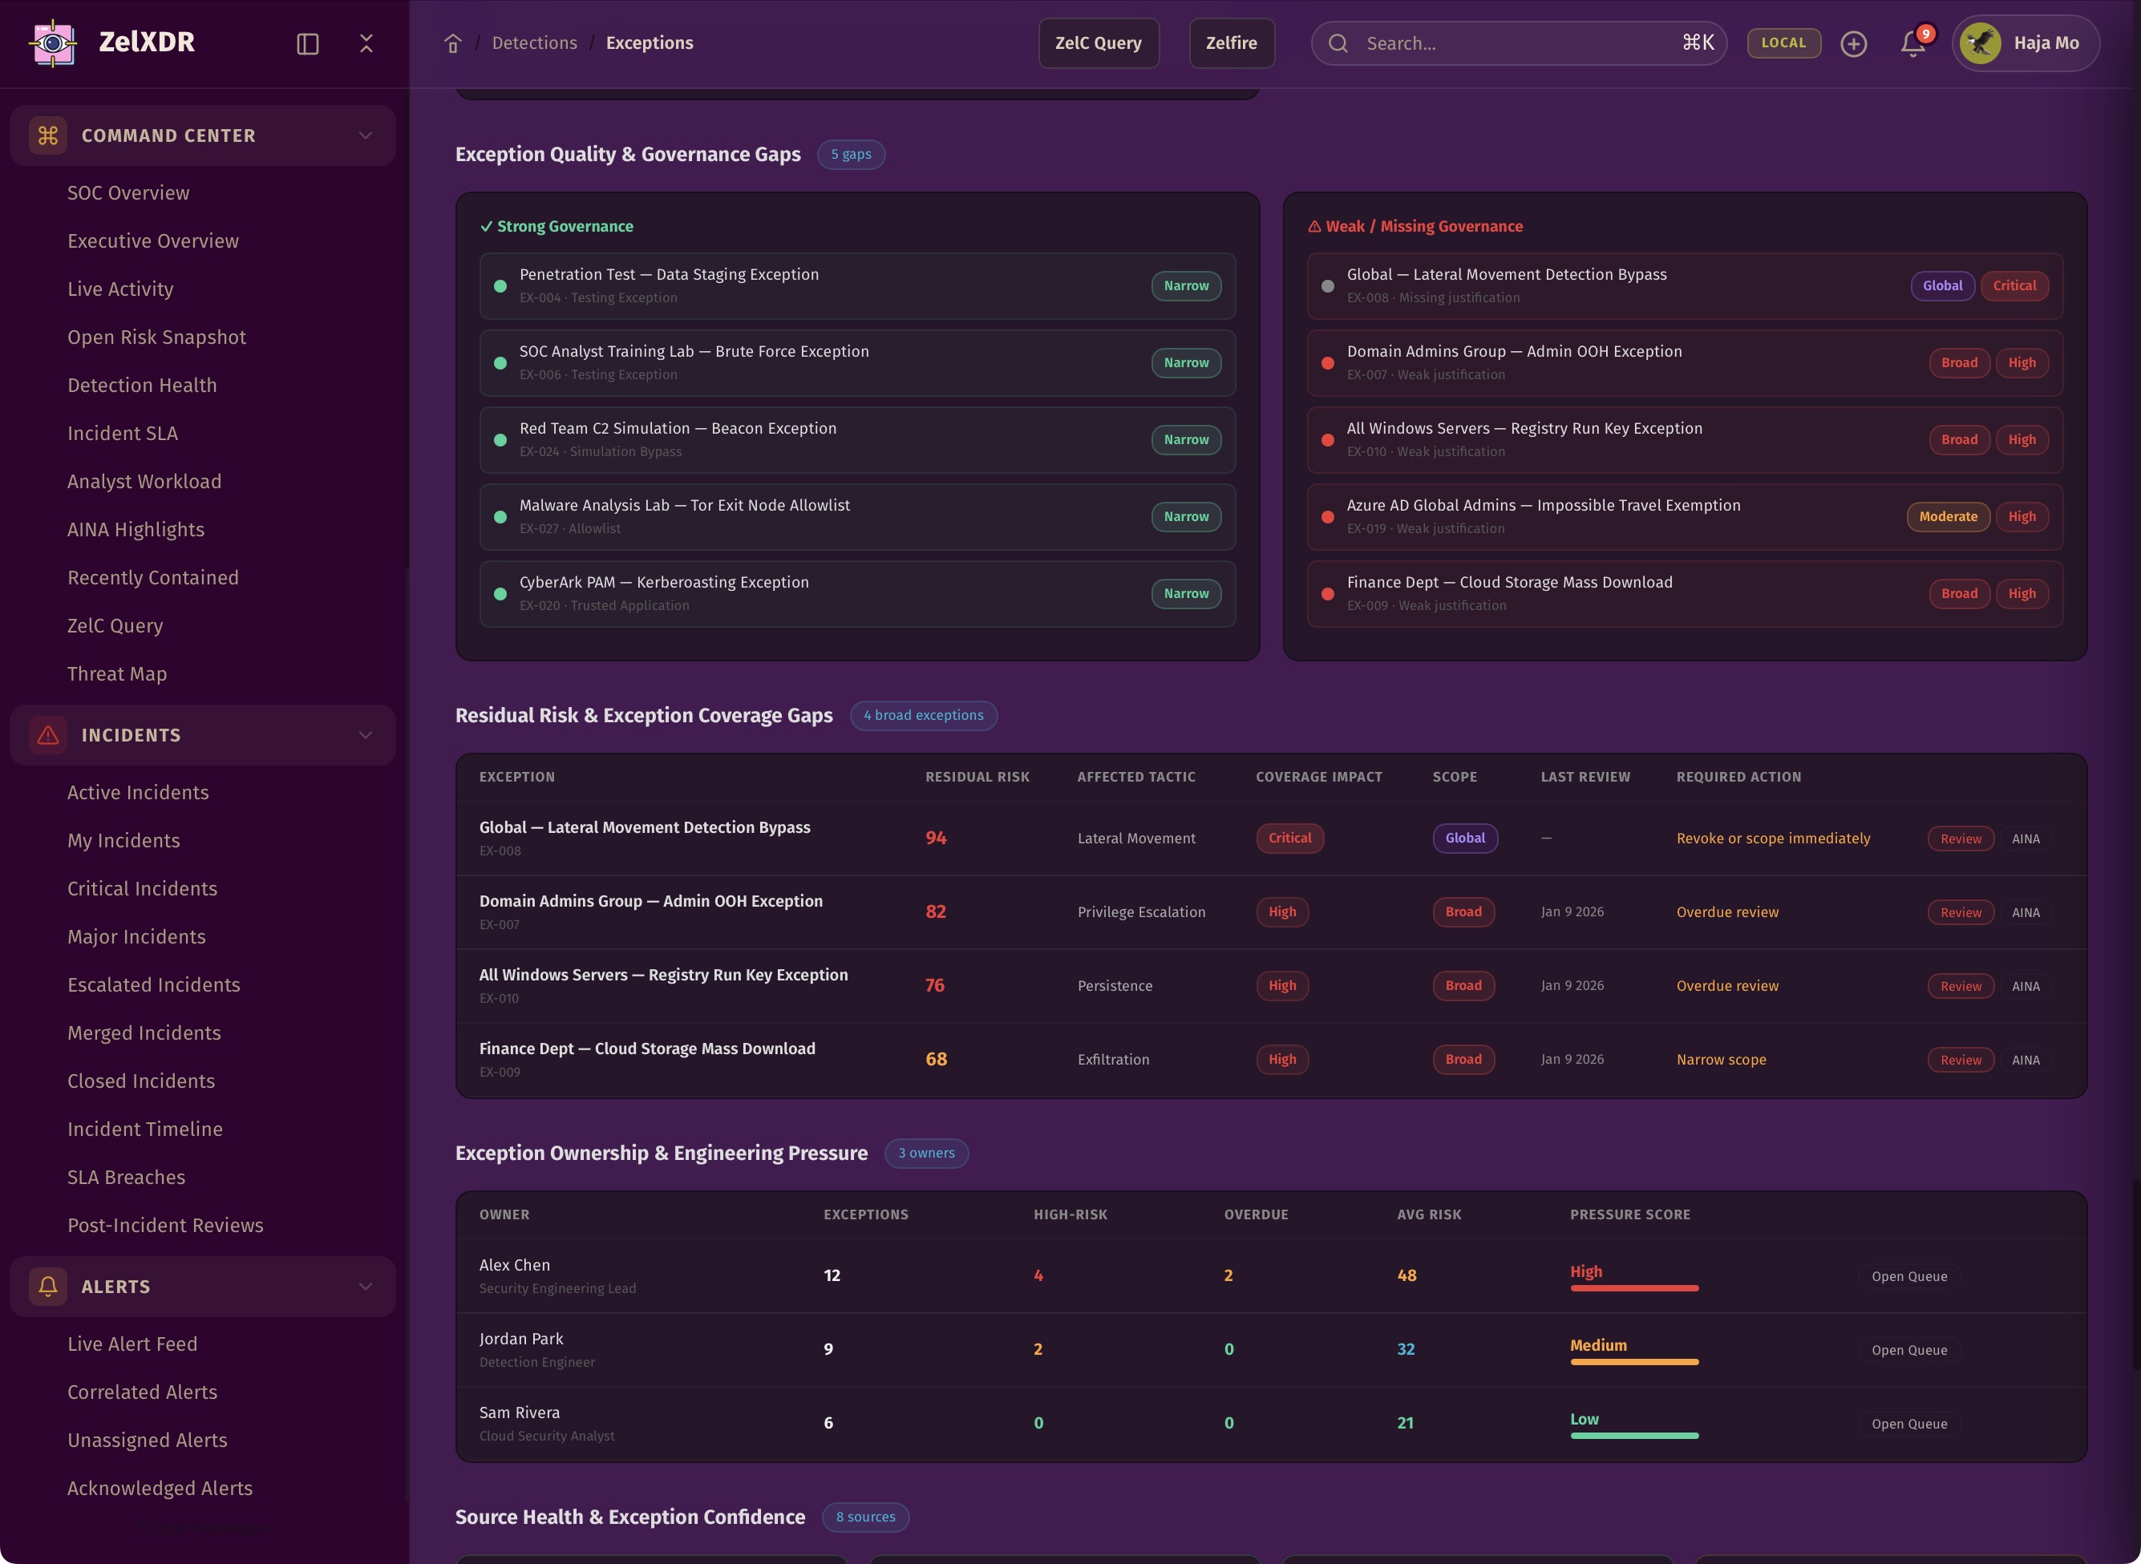Click the Command Center section icon
This screenshot has height=1564, width=2141.
[48, 135]
